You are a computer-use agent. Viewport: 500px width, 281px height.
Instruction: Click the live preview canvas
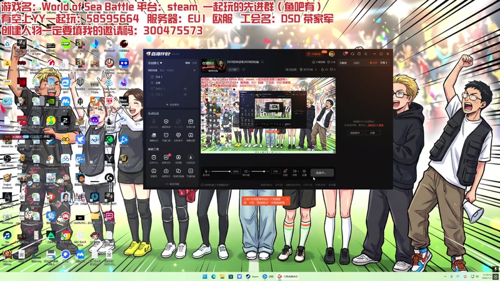(268, 116)
